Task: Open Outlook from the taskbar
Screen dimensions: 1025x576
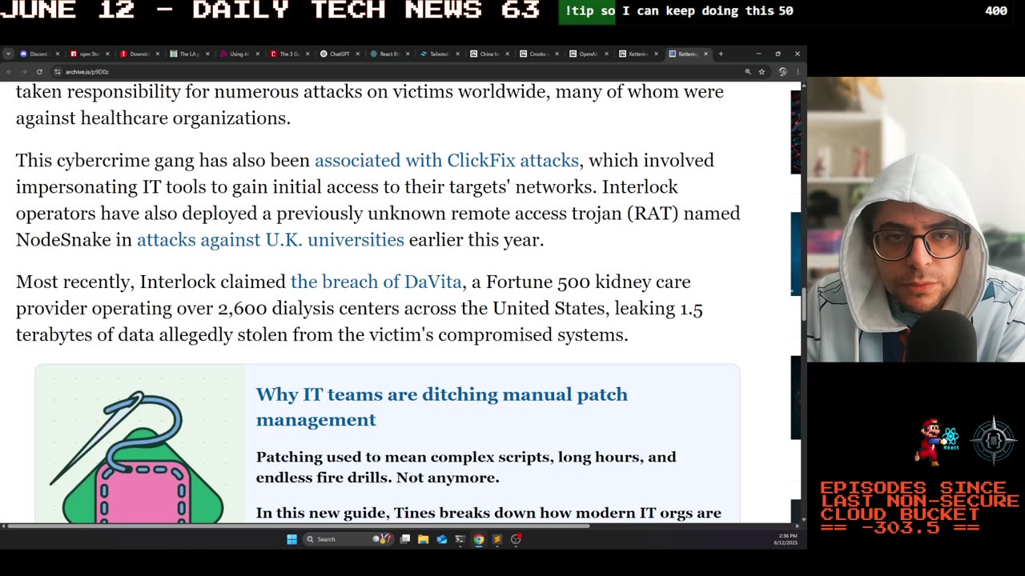Action: coord(441,539)
